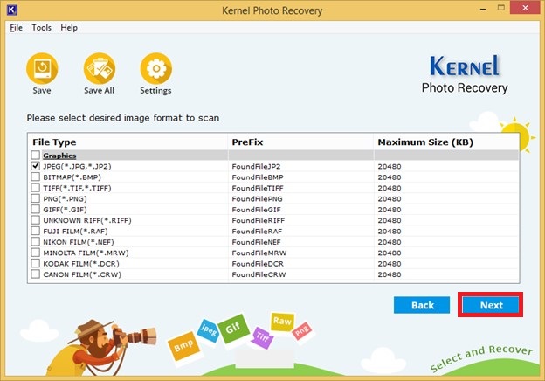Close the Kernel Photo Recovery window
The height and width of the screenshot is (381, 545).
[525, 8]
